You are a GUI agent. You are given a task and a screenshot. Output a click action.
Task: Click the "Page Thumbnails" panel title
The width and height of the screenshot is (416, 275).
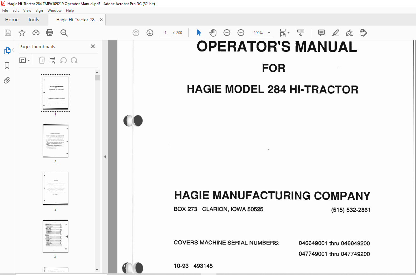[x=37, y=47]
